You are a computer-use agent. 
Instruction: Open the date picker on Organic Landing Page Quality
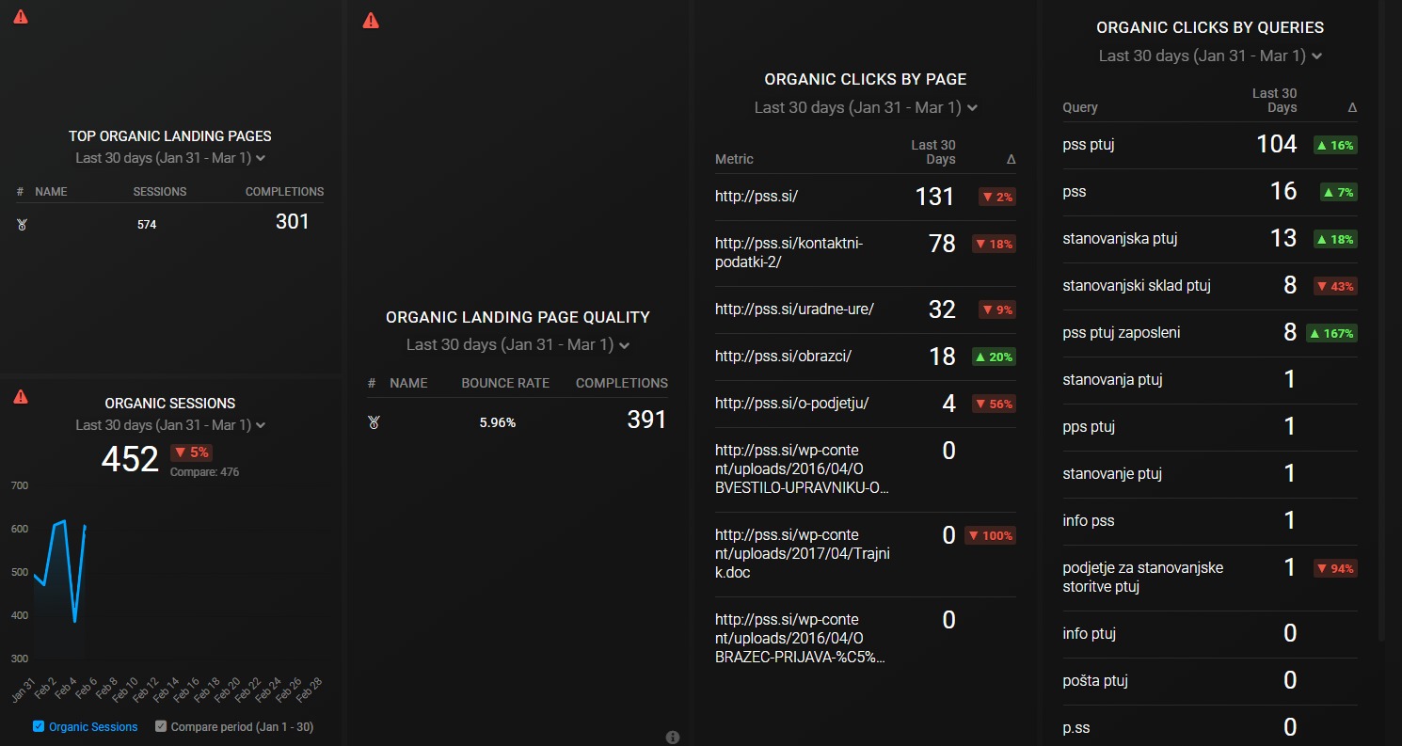518,344
